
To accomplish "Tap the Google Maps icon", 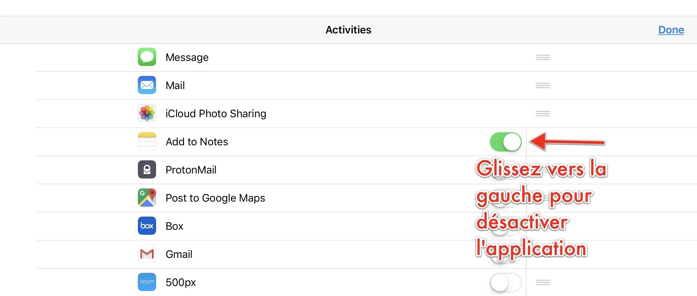I will (147, 198).
